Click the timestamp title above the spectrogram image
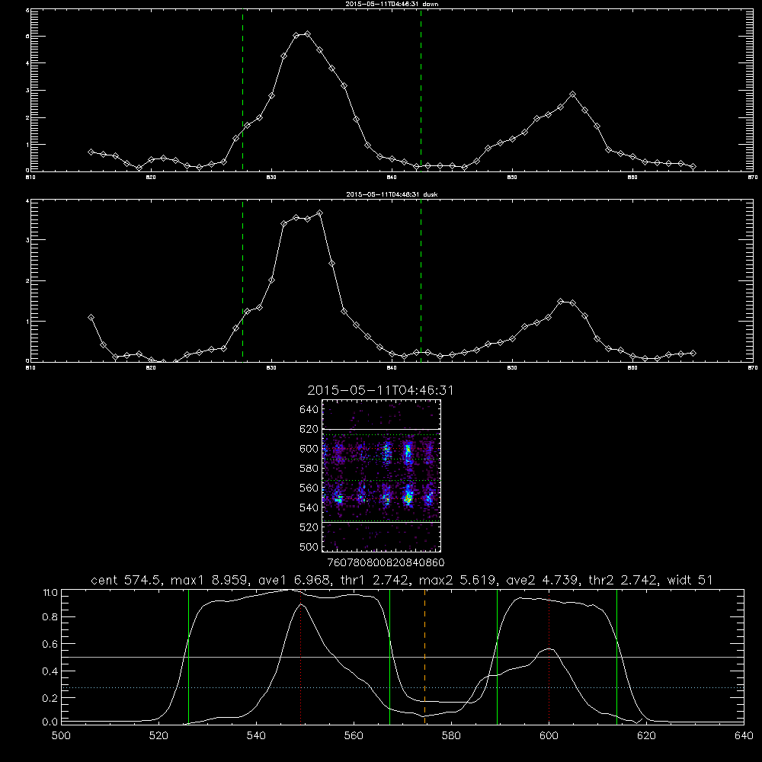762x762 pixels. [x=380, y=390]
